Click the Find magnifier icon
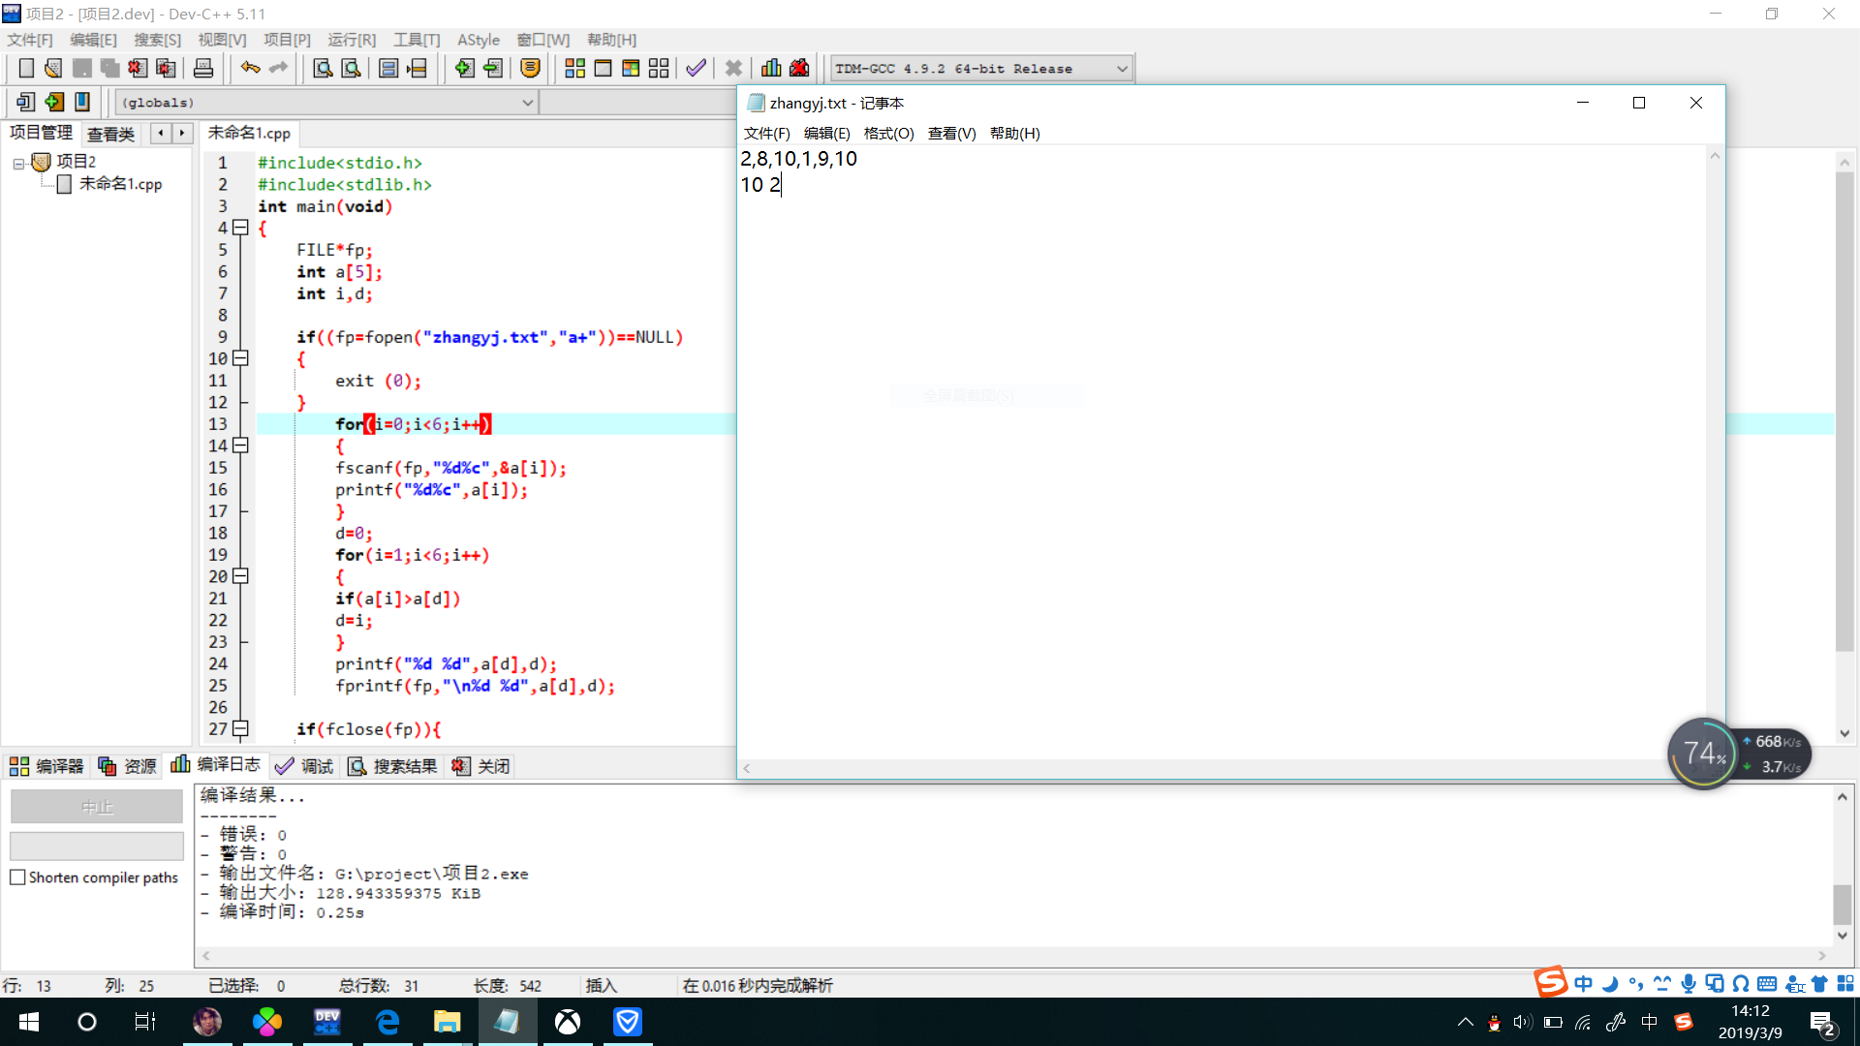Image resolution: width=1860 pixels, height=1046 pixels. (x=323, y=68)
